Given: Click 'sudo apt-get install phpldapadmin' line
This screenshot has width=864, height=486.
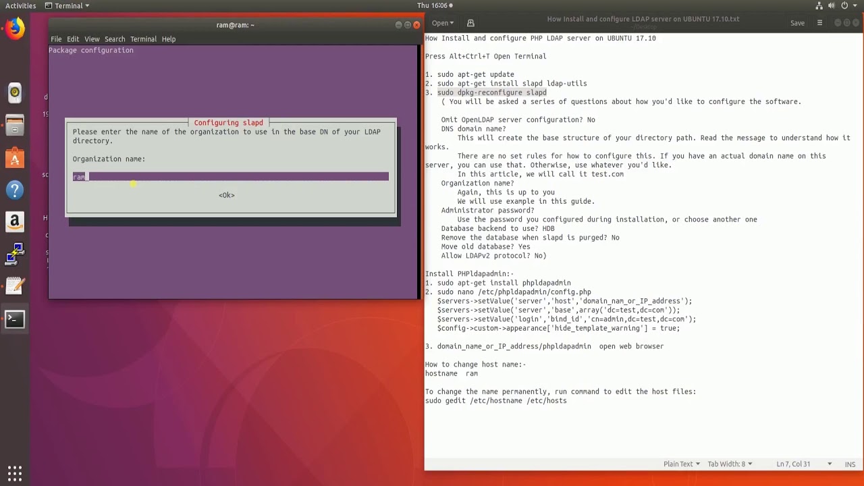Looking at the screenshot, I should (504, 283).
